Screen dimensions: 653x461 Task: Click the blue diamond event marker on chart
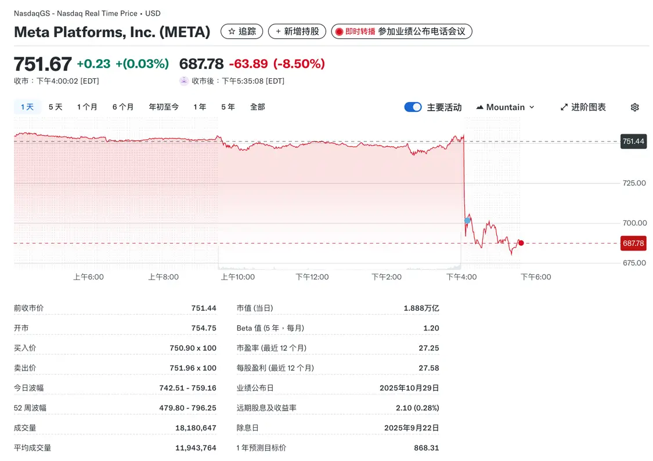coord(467,220)
